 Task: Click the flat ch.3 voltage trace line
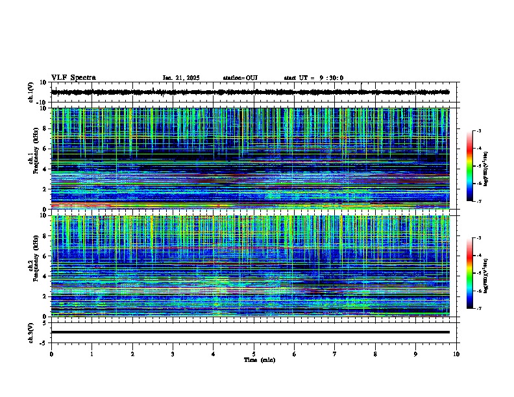coord(251,332)
